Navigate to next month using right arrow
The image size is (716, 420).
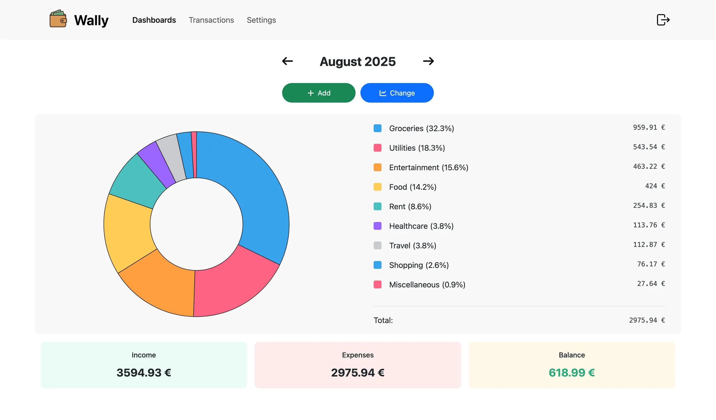429,61
